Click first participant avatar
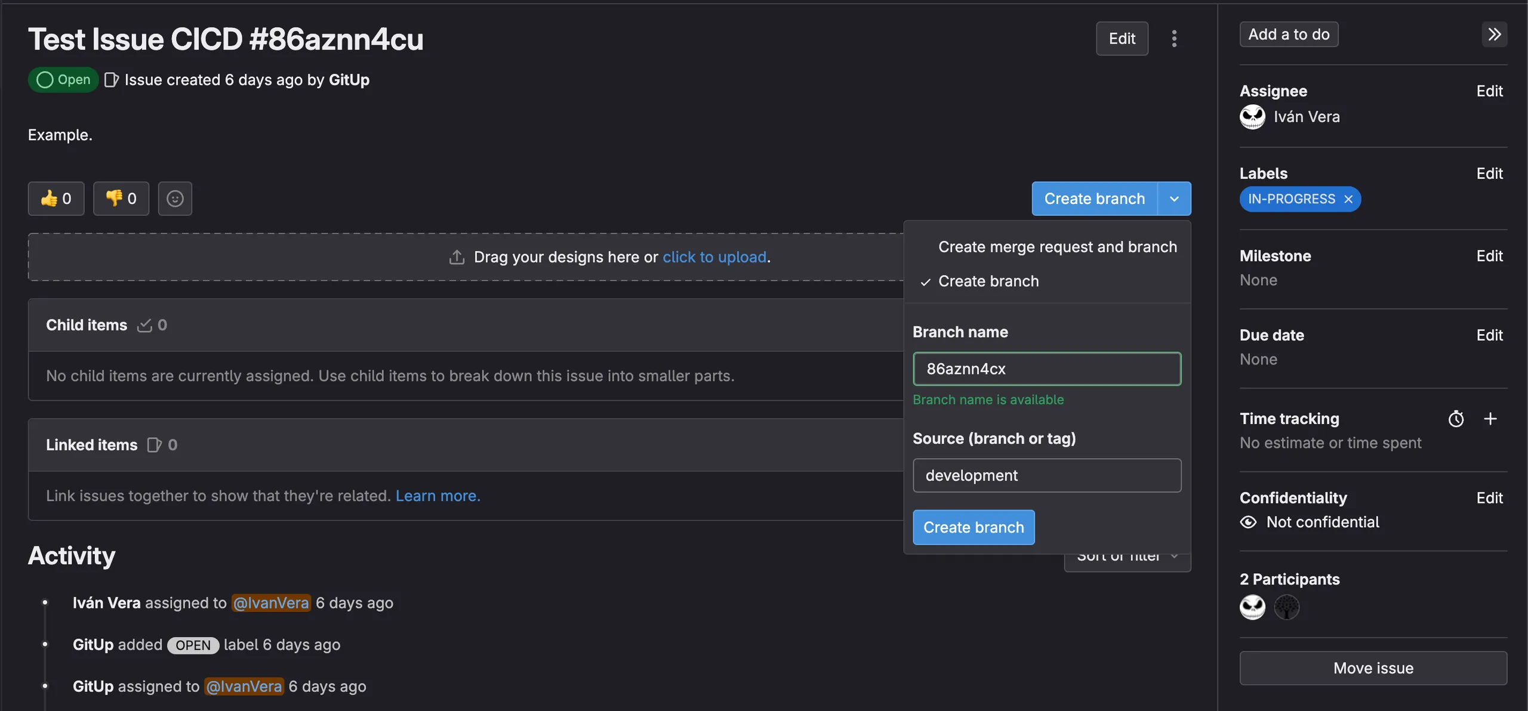The height and width of the screenshot is (711, 1528). [x=1252, y=607]
